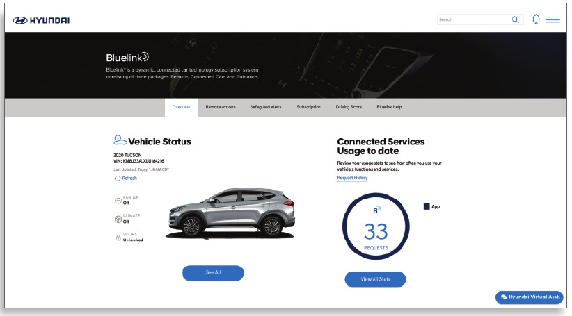
Task: Click the App legend color swatch
Action: pos(427,206)
